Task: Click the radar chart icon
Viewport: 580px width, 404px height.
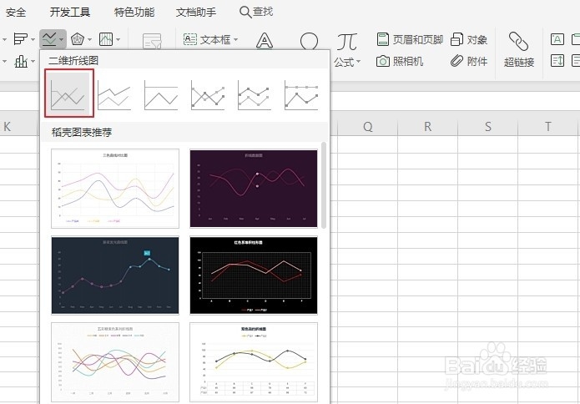Action: [x=78, y=39]
